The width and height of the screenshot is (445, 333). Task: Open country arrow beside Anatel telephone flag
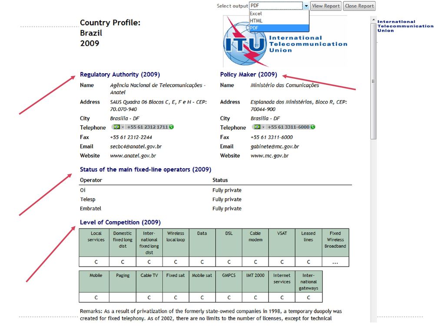(x=122, y=127)
